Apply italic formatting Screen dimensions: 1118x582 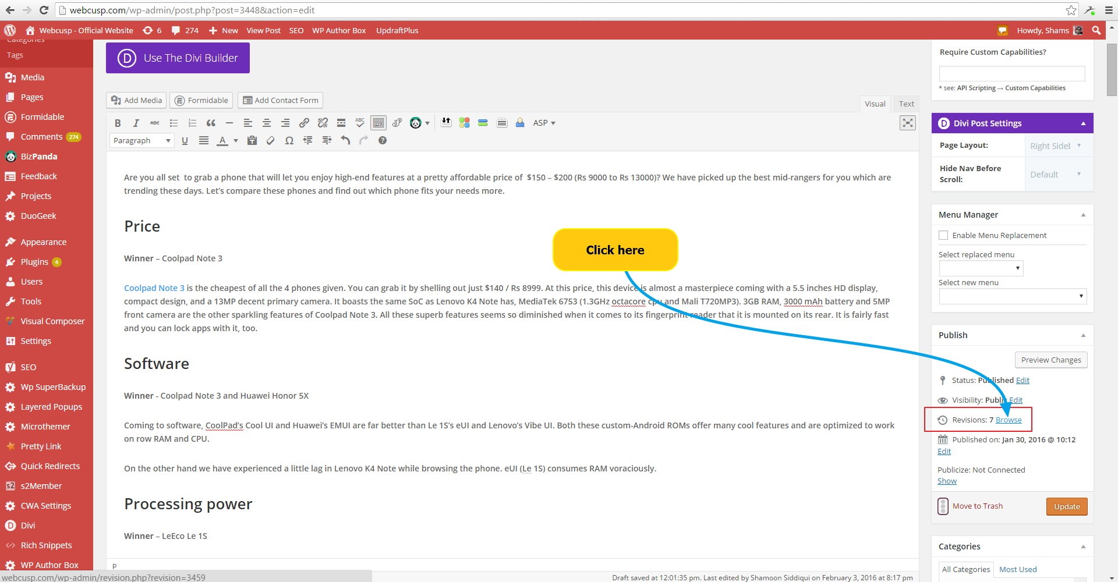136,123
